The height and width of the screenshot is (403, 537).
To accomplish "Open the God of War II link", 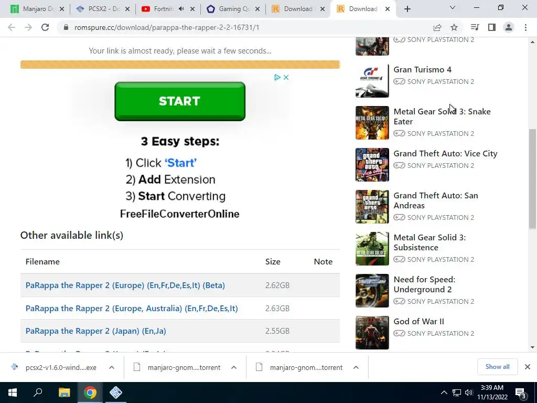I will [418, 322].
